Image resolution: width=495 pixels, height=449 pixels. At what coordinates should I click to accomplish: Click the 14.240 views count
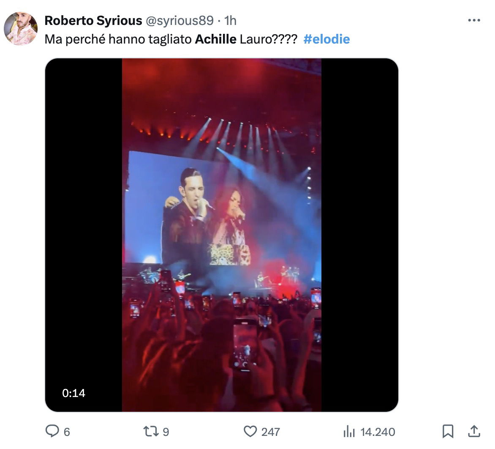[x=378, y=432]
